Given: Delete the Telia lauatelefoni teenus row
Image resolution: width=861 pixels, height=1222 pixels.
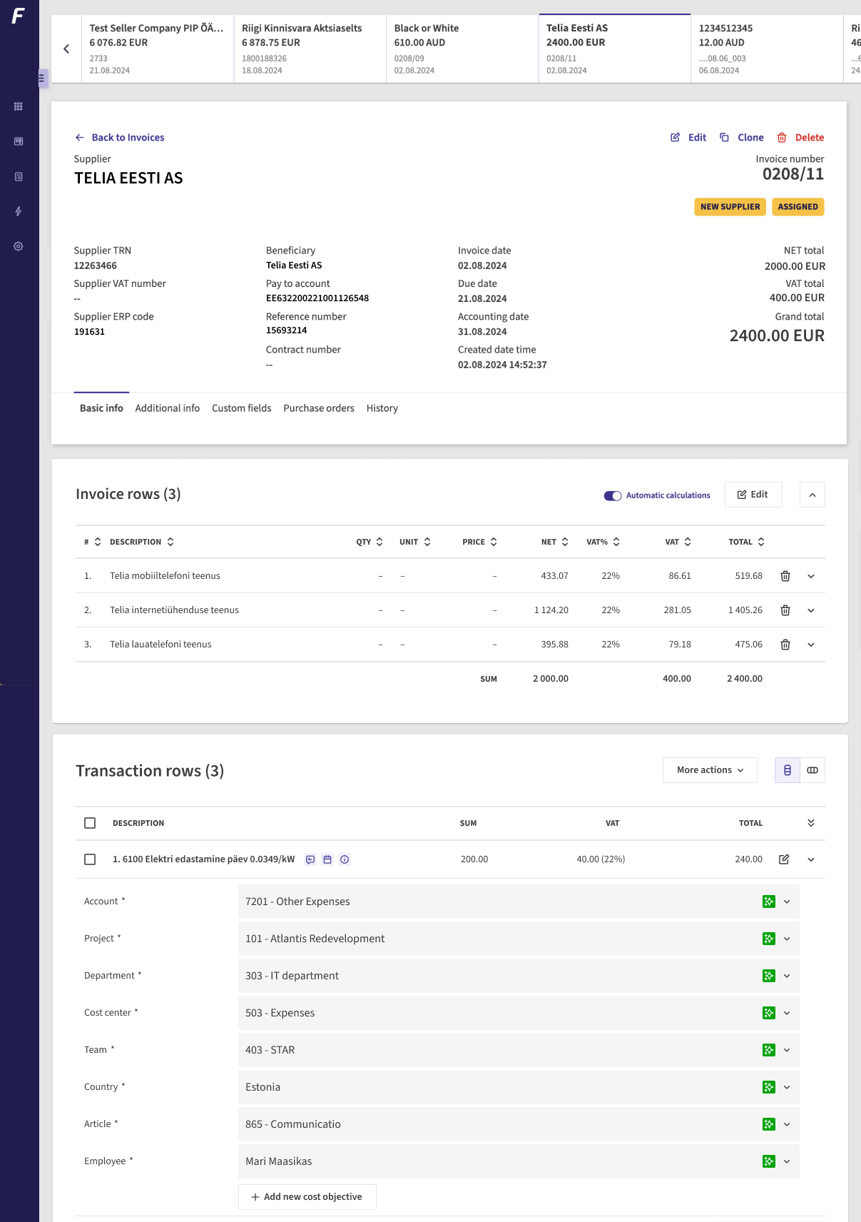Looking at the screenshot, I should coord(785,645).
